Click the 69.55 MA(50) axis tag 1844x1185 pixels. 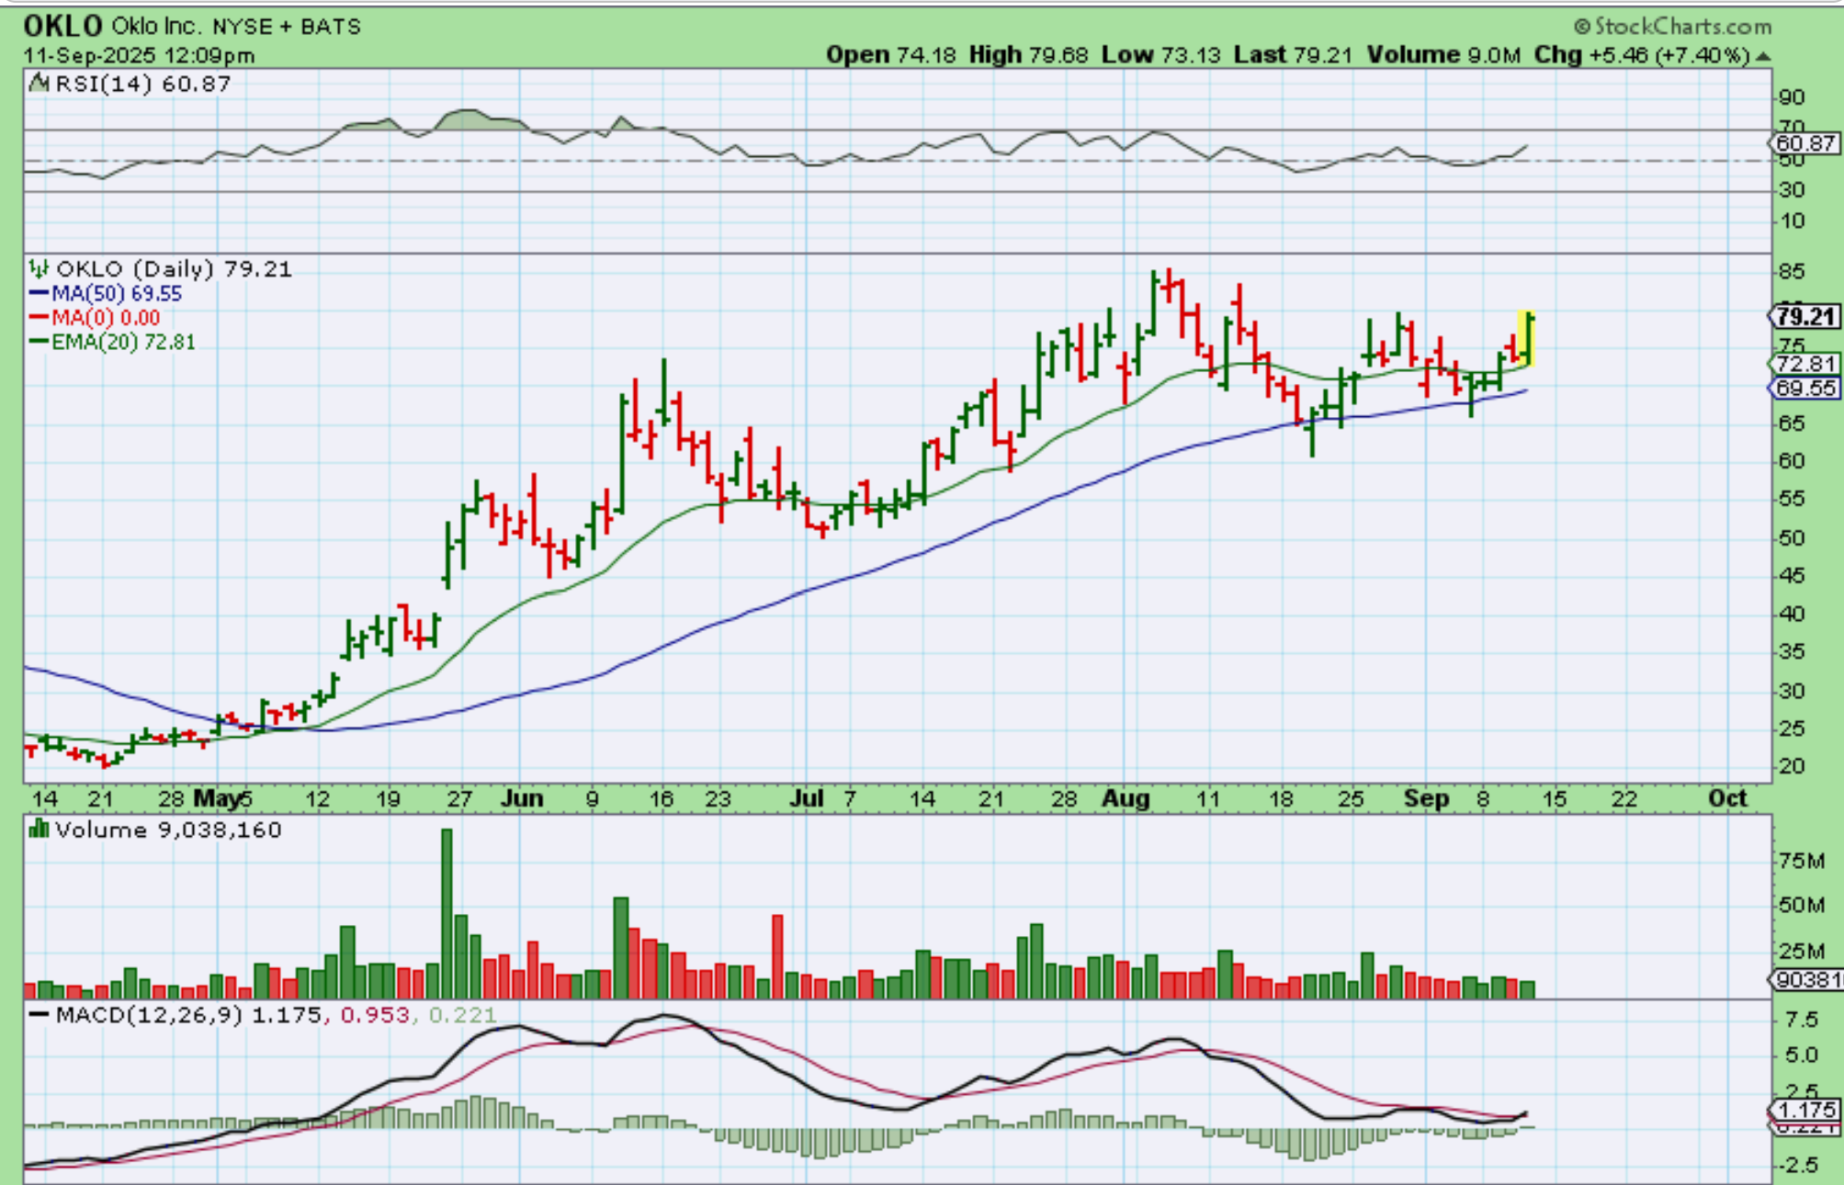pos(1804,388)
